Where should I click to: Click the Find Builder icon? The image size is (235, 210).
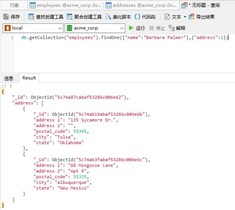tap(32, 17)
